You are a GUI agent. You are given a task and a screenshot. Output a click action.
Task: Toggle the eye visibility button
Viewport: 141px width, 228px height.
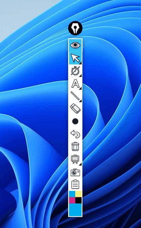pos(75,45)
